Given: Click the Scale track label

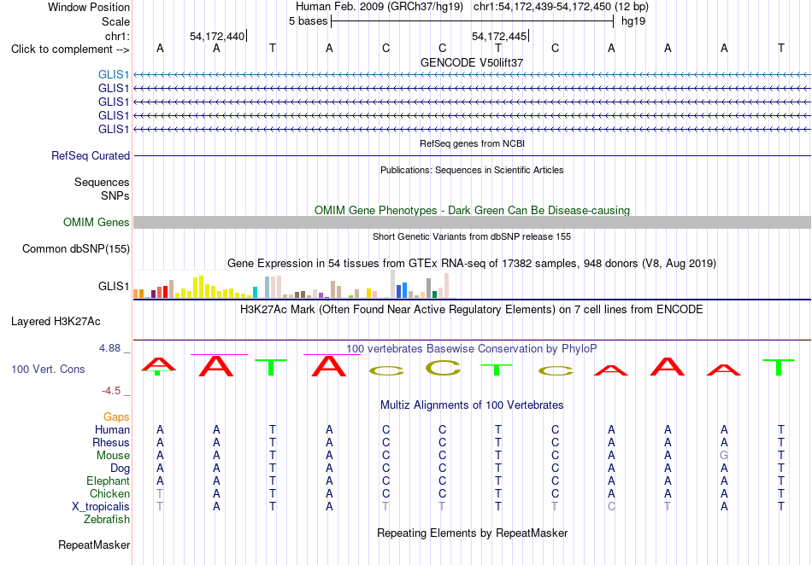Looking at the screenshot, I should (115, 21).
